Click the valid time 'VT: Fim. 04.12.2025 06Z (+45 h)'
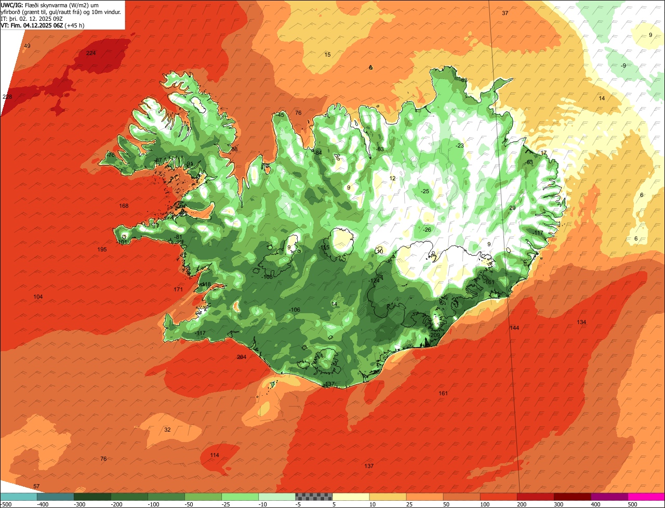The width and height of the screenshot is (665, 508). pyautogui.click(x=43, y=25)
